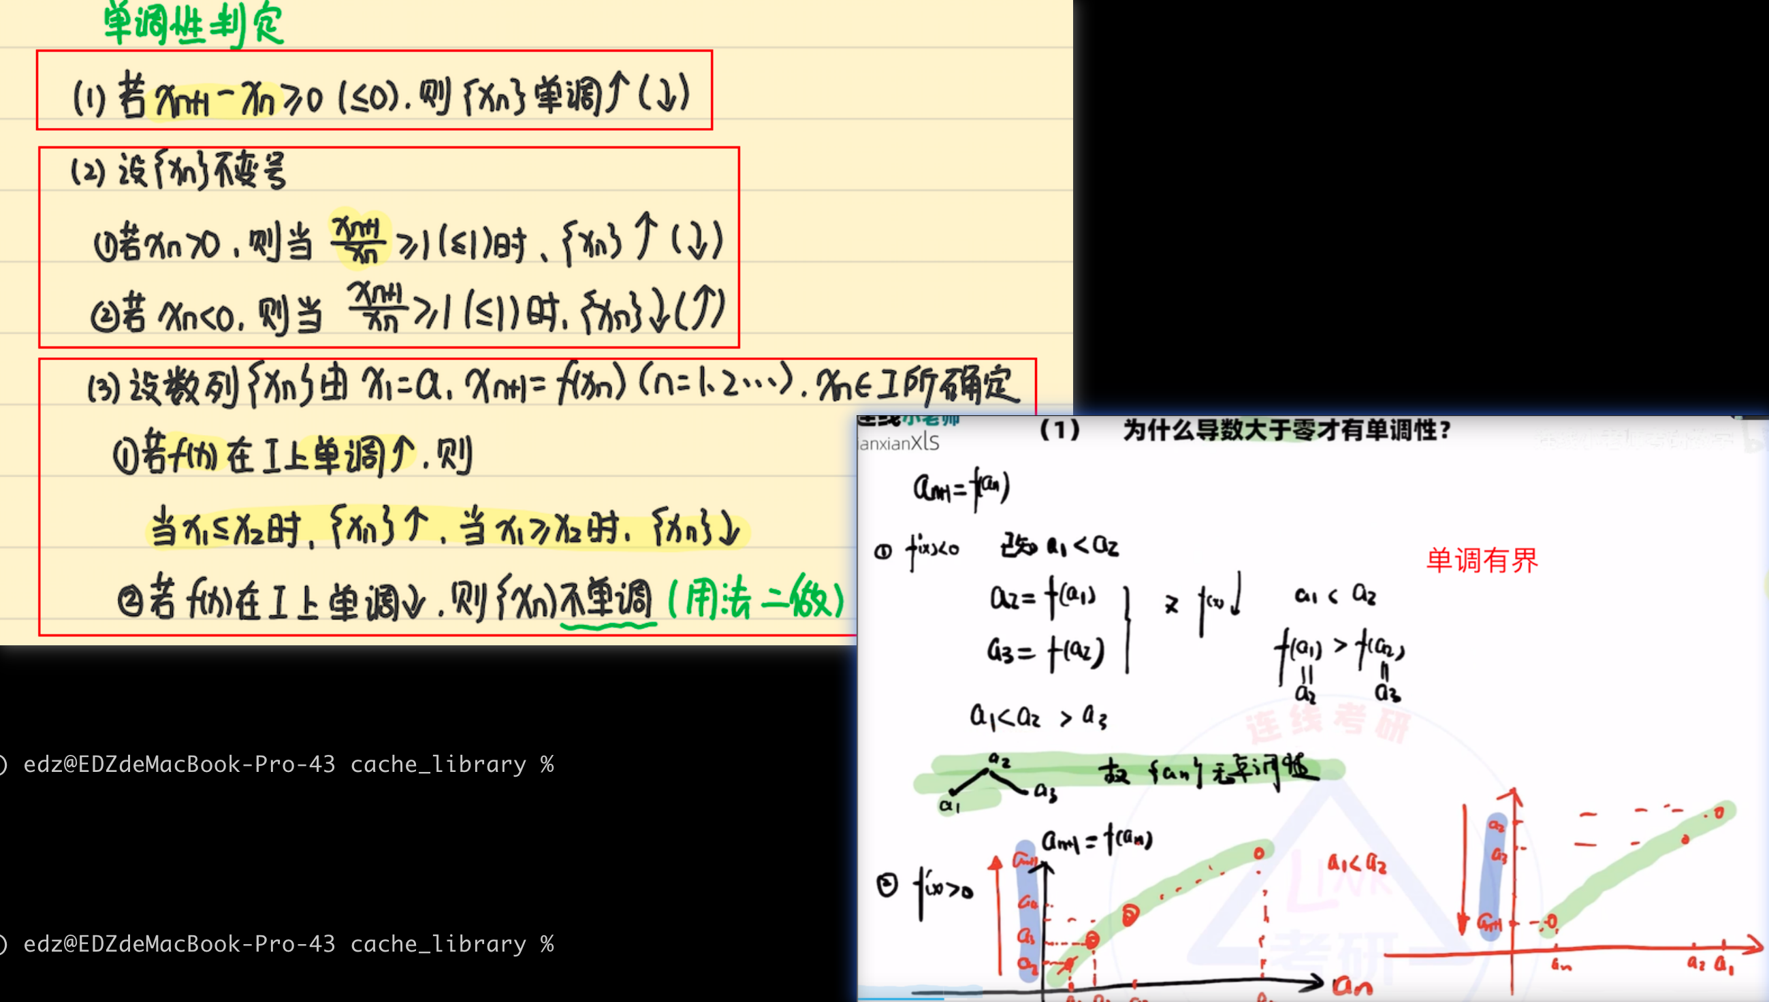Click rule (3) line with x1=a, xn+1=f(xn)
1769x1002 pixels.
[x=551, y=385]
